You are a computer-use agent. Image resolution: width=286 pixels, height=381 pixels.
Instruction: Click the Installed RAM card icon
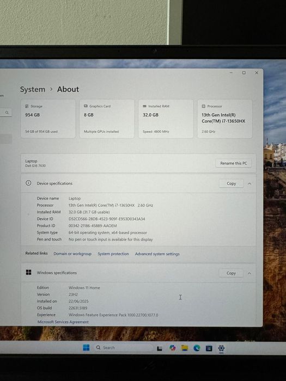tap(145, 106)
